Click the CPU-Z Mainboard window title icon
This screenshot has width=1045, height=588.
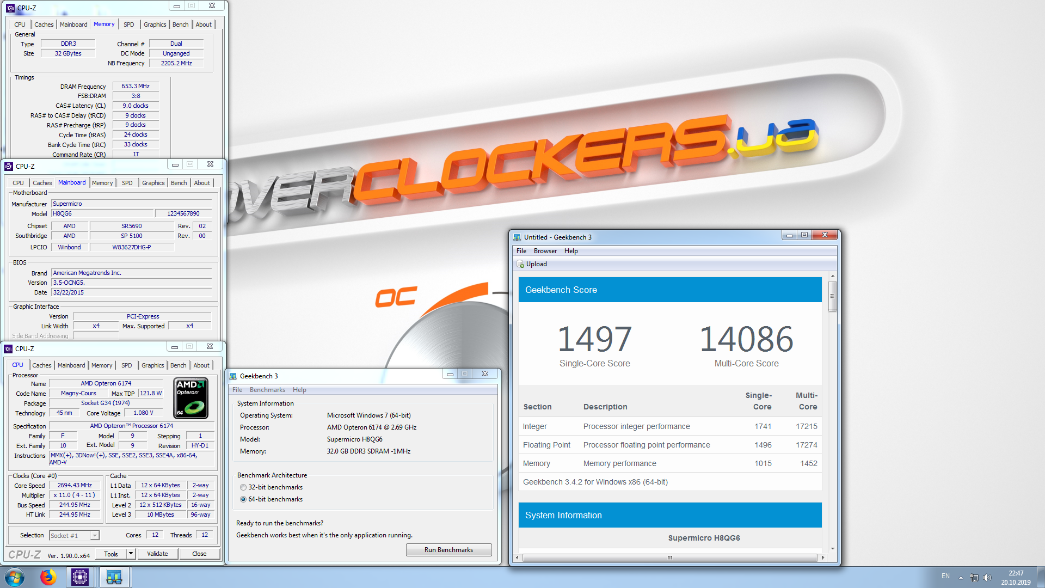9,167
